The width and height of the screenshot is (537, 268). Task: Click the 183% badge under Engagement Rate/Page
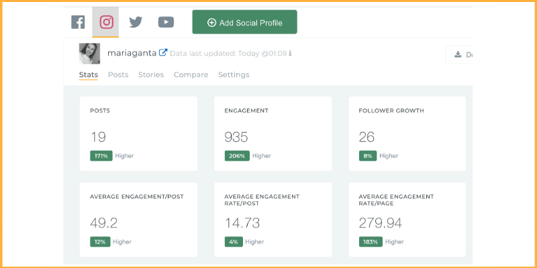[371, 242]
